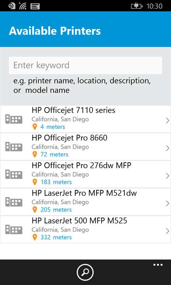
Task: Select the HP Officejet 7110 series printer icon
Action: point(14,119)
